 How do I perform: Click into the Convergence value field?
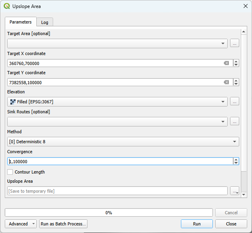(x=120, y=161)
